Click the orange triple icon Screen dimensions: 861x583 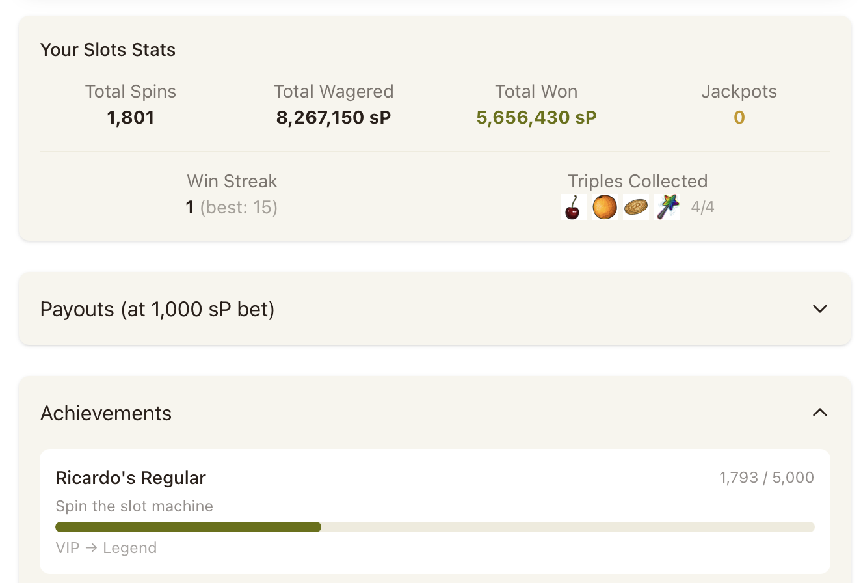point(604,208)
